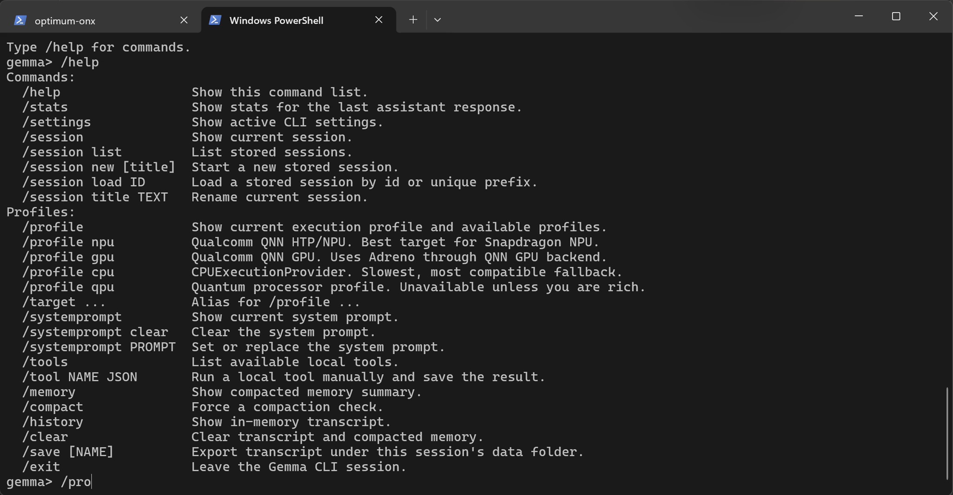Viewport: 953px width, 495px height.
Task: Click the /stats command text
Action: point(45,107)
